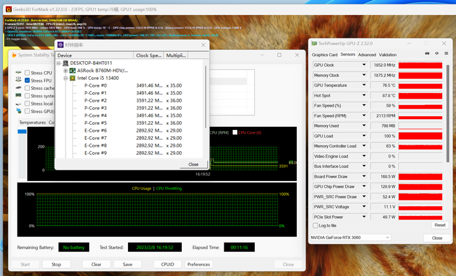Click the monitor icon beside Stress GPU

click(19, 111)
